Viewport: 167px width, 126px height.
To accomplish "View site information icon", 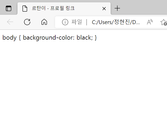I will 65,22.
